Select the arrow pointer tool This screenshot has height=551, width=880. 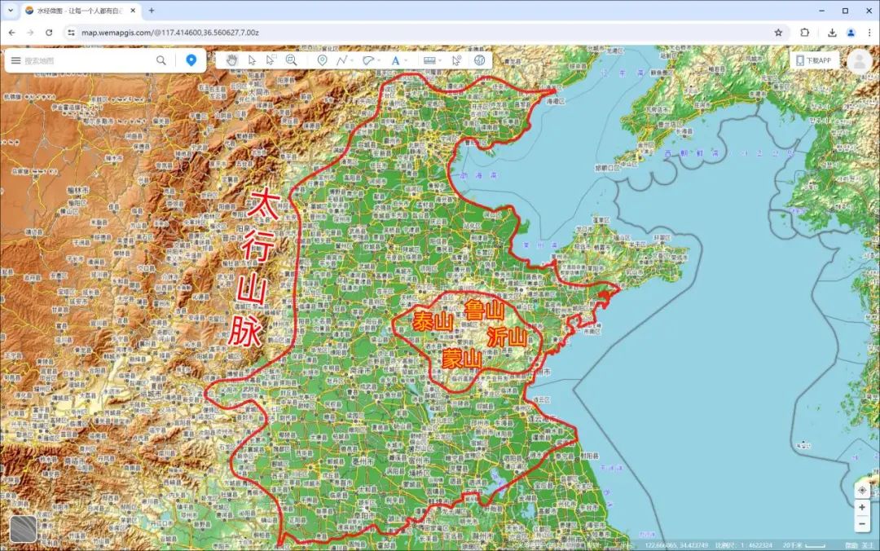252,60
